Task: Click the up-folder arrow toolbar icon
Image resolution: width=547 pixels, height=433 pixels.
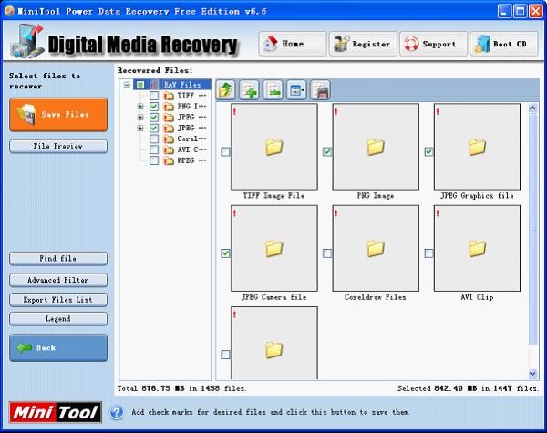Action: (226, 90)
